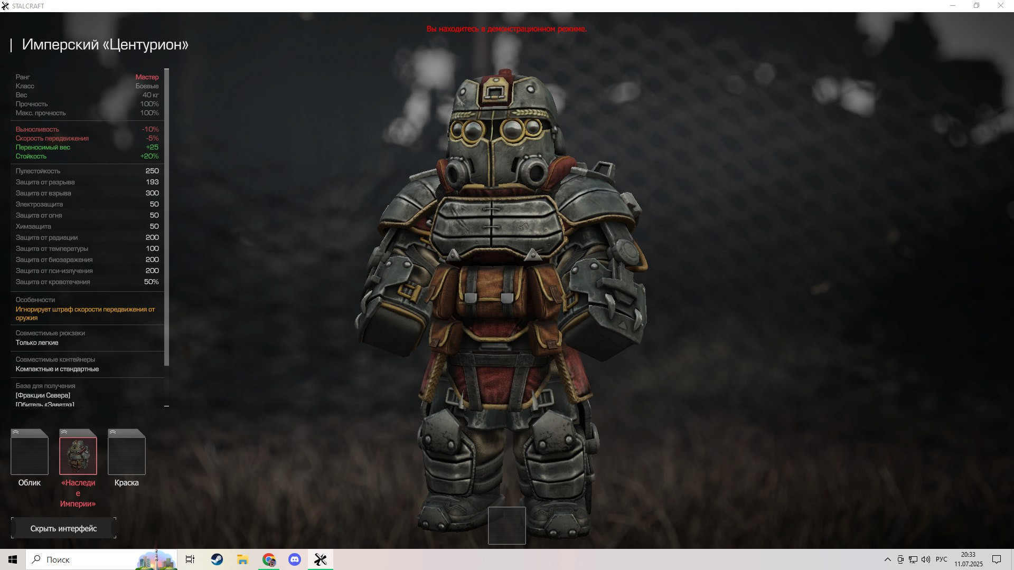Click the Игнорирует штраф скорости feature text

85,313
